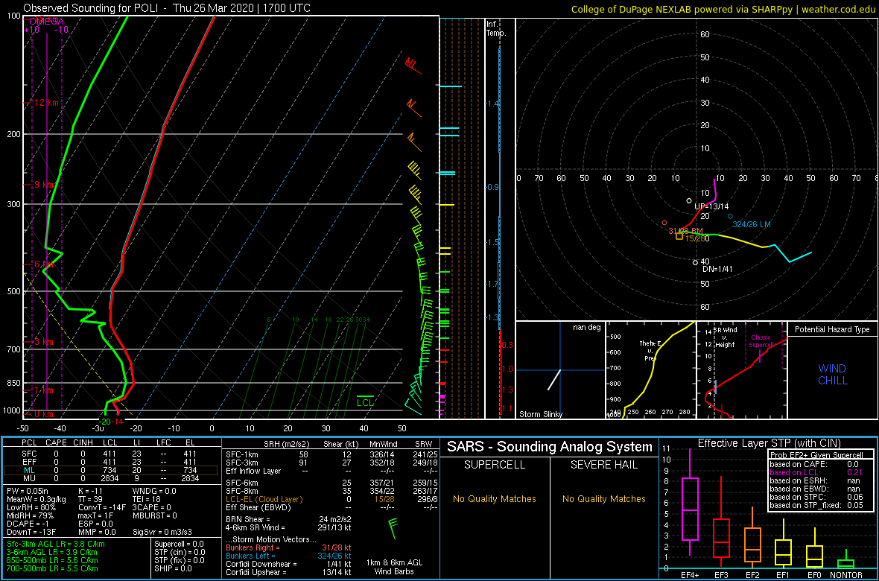This screenshot has height=581, width=879.
Task: Click the Supercell = 0.0 composite value
Action: click(x=180, y=544)
